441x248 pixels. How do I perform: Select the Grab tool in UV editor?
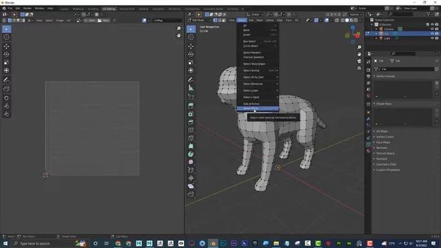(x=6, y=98)
